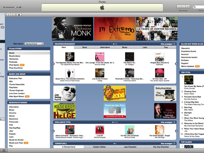Screen dimensions: 204x153
Task: Click Alle anzeigen in Exklusive Titel
Action: pyautogui.click(x=168, y=122)
